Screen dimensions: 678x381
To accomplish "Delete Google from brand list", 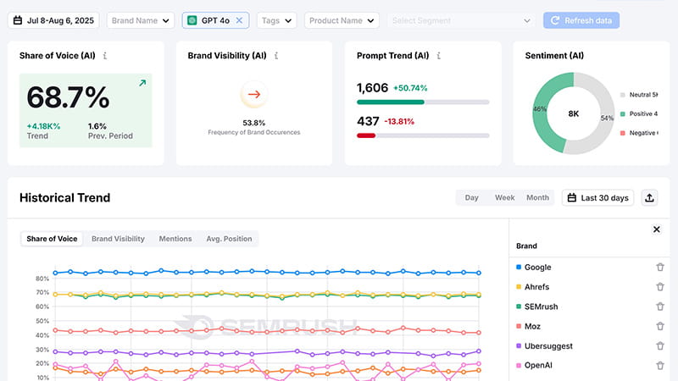I will [x=660, y=268].
